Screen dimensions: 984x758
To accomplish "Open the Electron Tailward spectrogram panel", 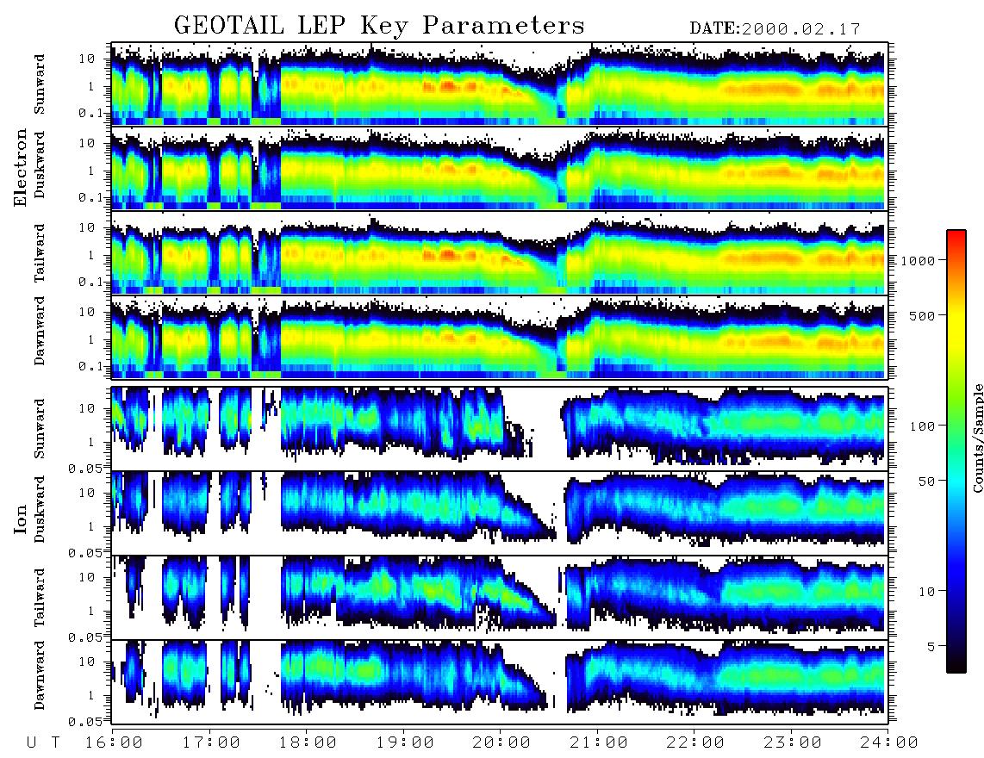I will click(x=500, y=253).
